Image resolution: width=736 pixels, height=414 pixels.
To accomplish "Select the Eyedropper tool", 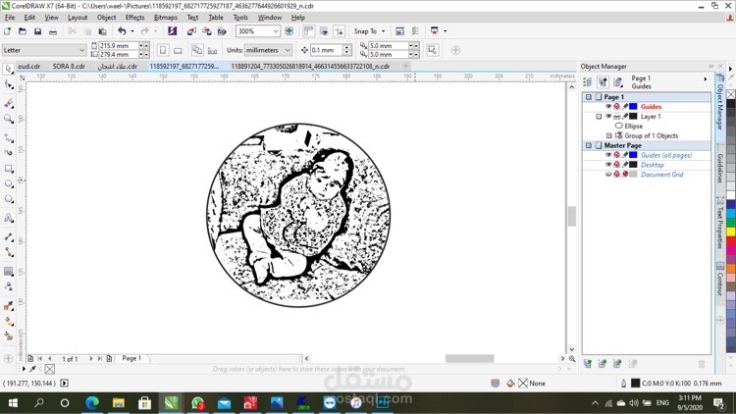I will [x=9, y=305].
